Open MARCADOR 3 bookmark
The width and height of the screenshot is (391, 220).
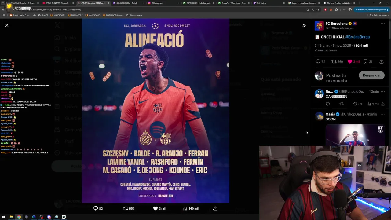click(x=93, y=15)
